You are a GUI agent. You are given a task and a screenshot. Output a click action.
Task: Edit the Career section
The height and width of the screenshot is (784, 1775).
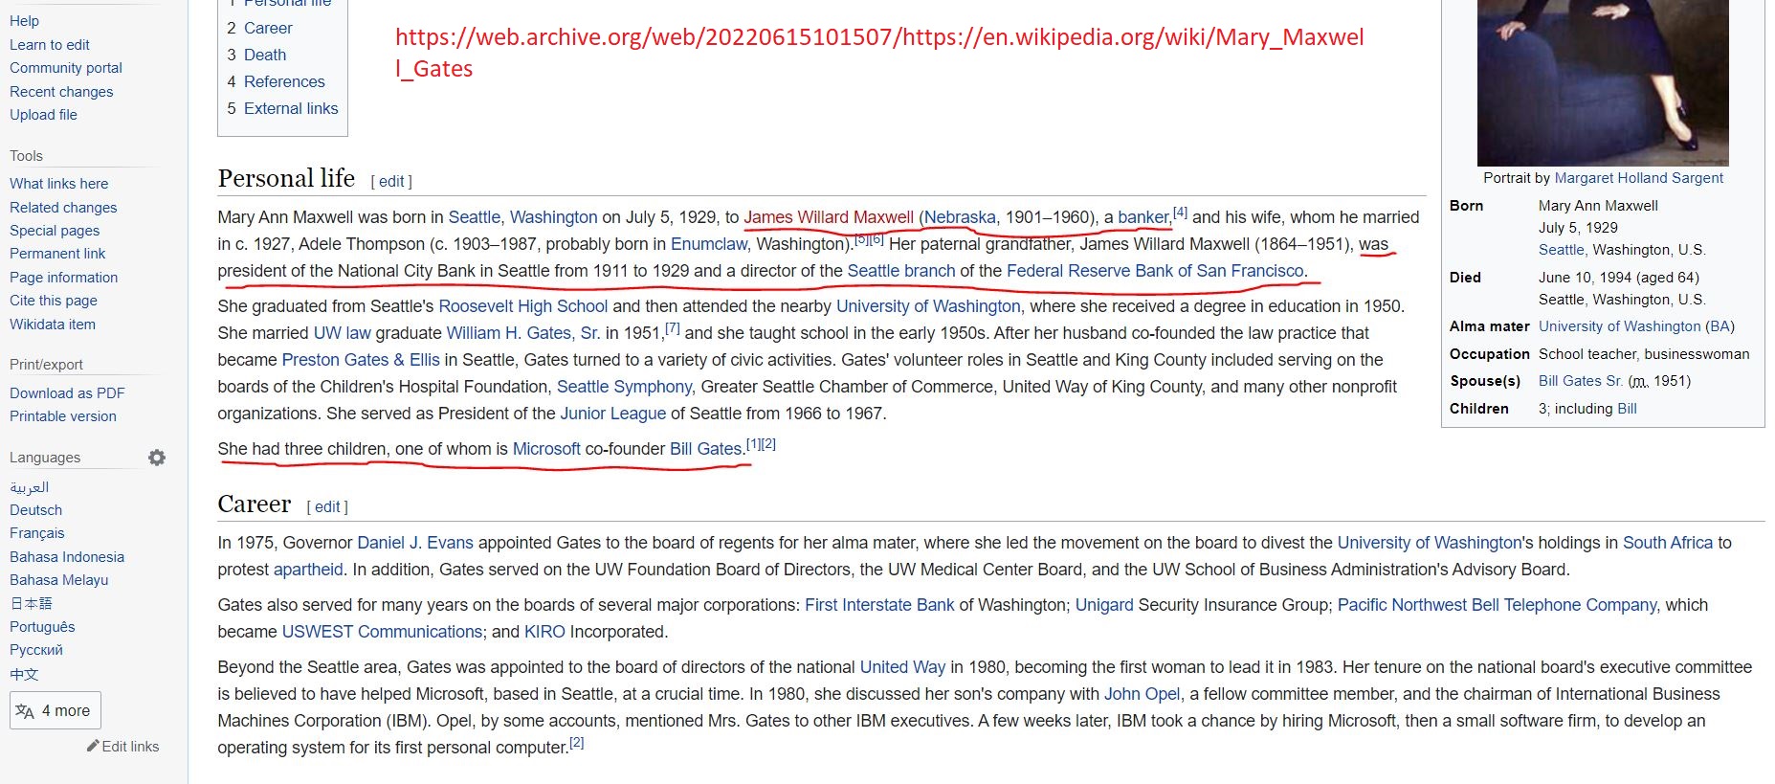(327, 507)
